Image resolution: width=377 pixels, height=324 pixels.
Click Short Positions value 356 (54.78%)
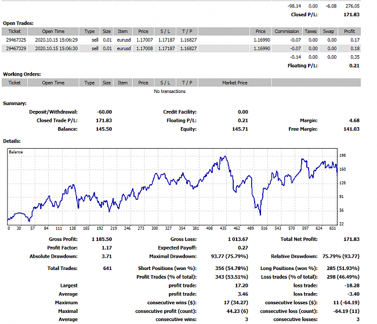pyautogui.click(x=231, y=268)
